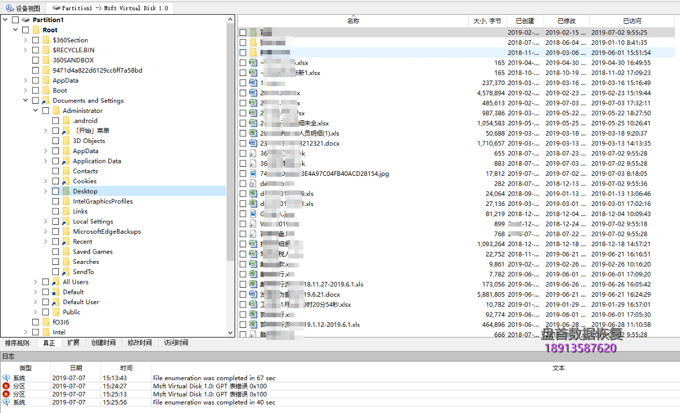680x413 pixels.
Task: Click the JPG file icon ending 28154.jpg
Action: [253, 174]
